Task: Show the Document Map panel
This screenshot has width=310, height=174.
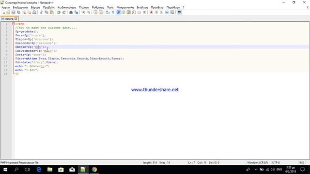Action: (x=129, y=12)
